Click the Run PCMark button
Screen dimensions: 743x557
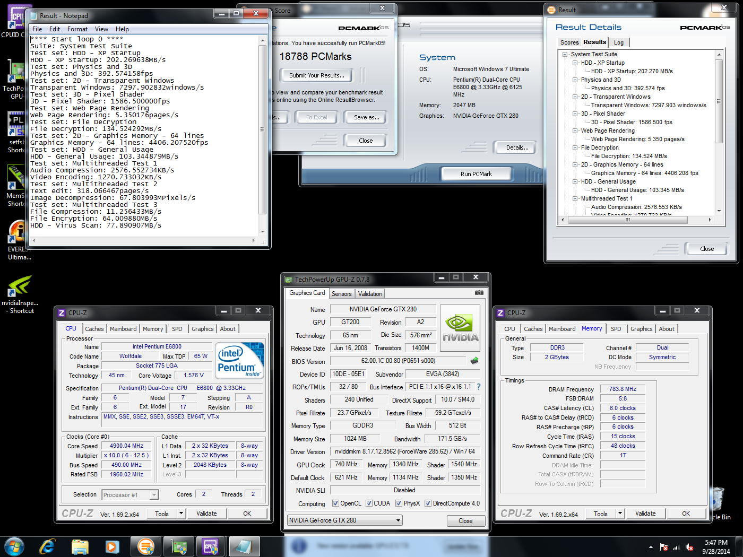(476, 174)
